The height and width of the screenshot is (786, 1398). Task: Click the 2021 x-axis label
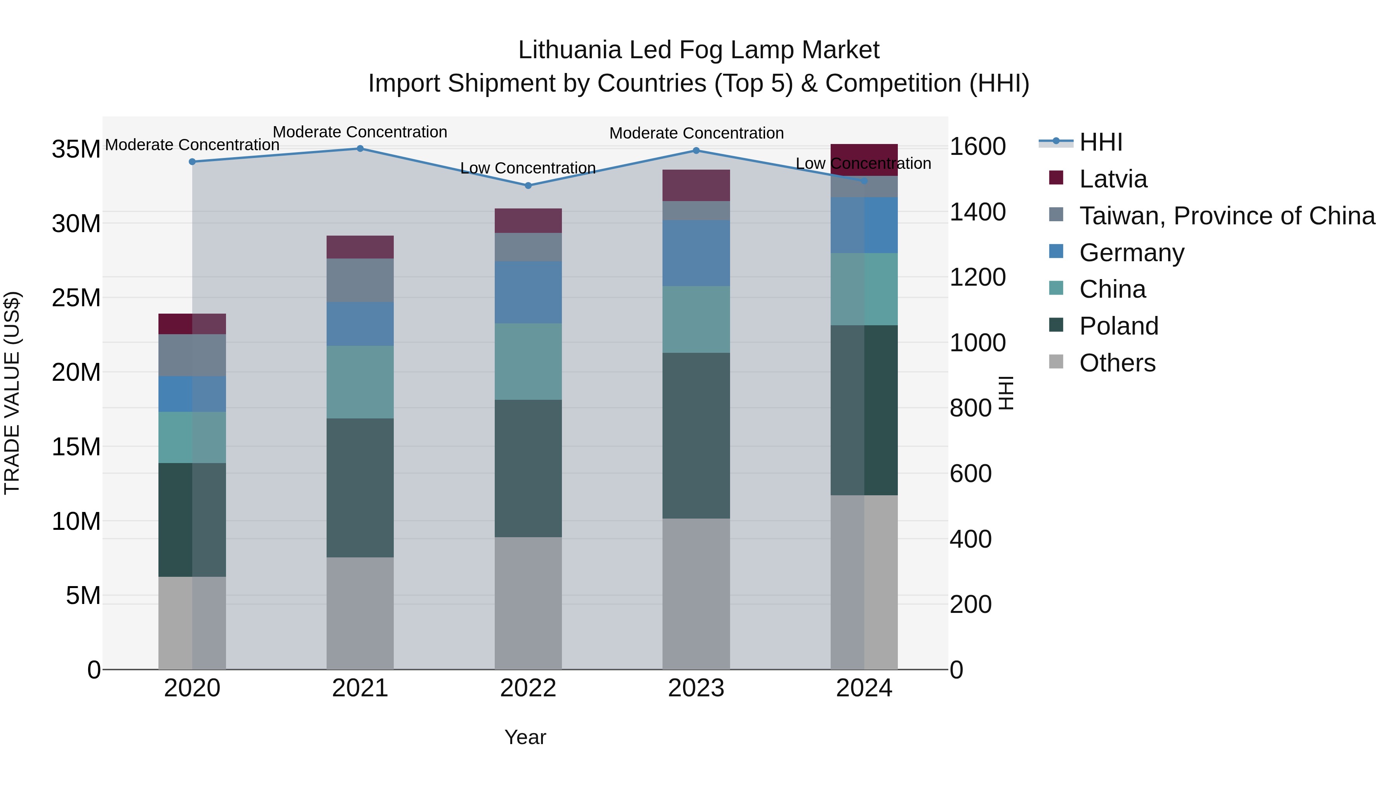pyautogui.click(x=360, y=688)
